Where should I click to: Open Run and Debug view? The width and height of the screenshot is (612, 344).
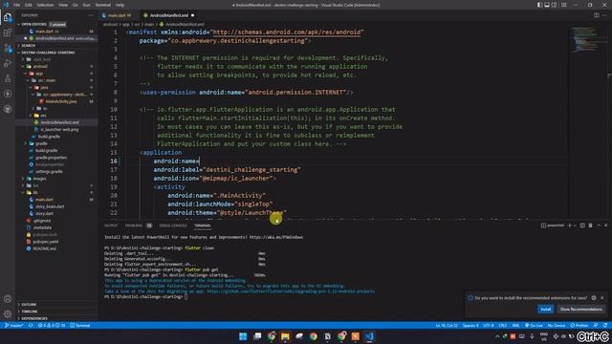point(8,63)
